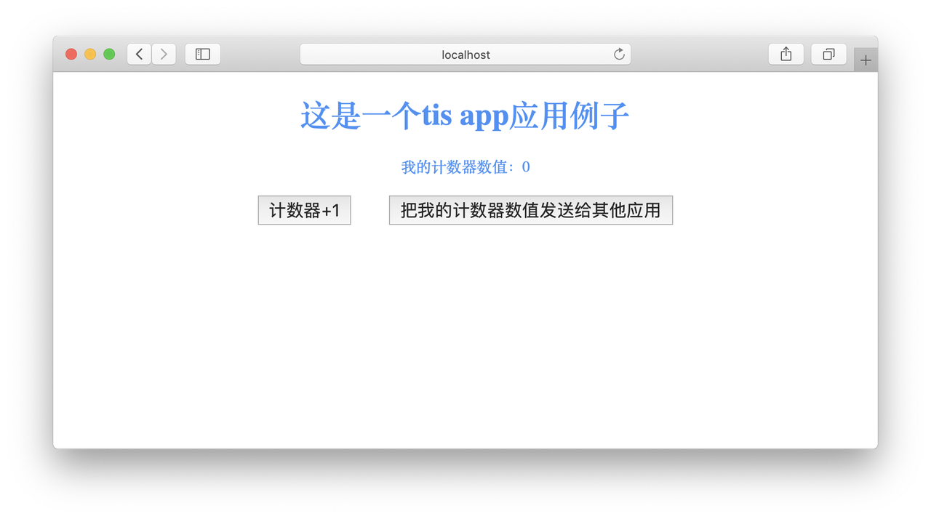Screen dimensions: 931x519
Task: Open the Share sheet icon
Action: (786, 55)
